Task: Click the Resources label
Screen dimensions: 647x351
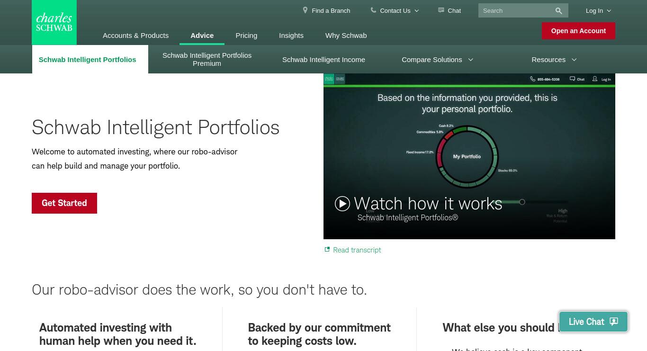Action: tap(548, 60)
